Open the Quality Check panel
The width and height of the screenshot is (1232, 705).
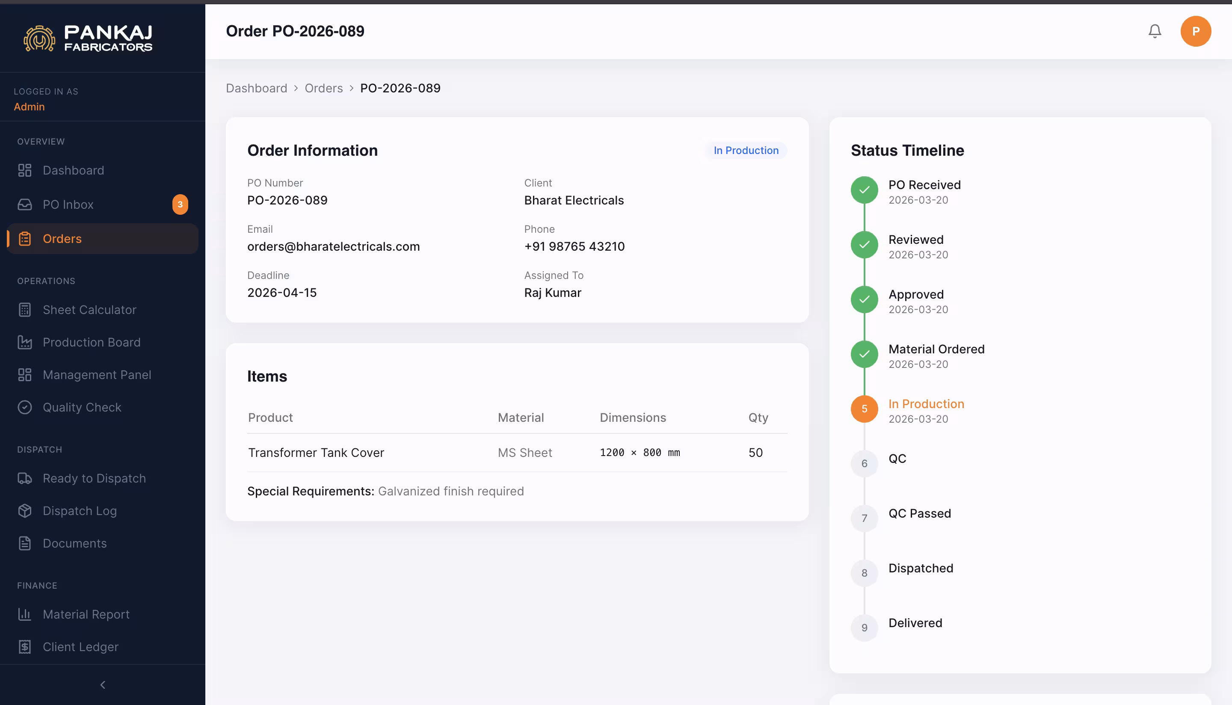point(81,407)
